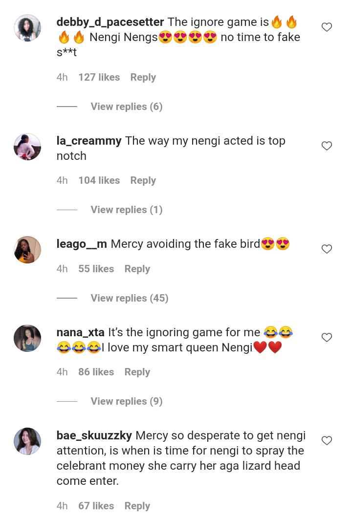The height and width of the screenshot is (521, 352).
Task: Expand the 1 reply under la_creammy
Action: 126,210
